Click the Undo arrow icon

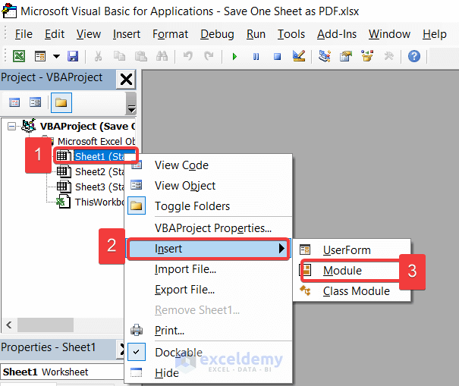click(187, 56)
